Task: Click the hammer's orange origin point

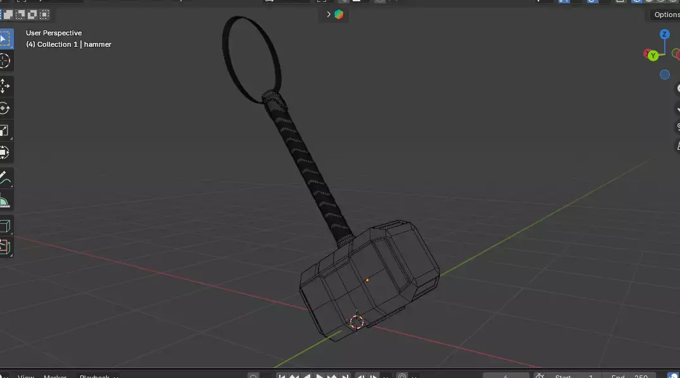Action: coord(367,280)
